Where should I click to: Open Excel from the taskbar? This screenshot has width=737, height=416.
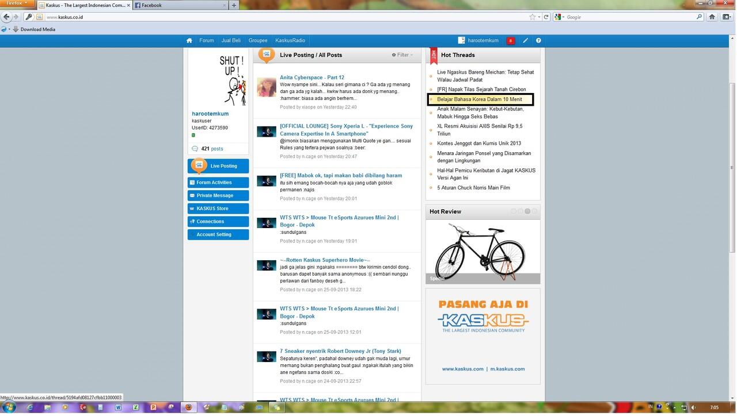[x=136, y=407]
